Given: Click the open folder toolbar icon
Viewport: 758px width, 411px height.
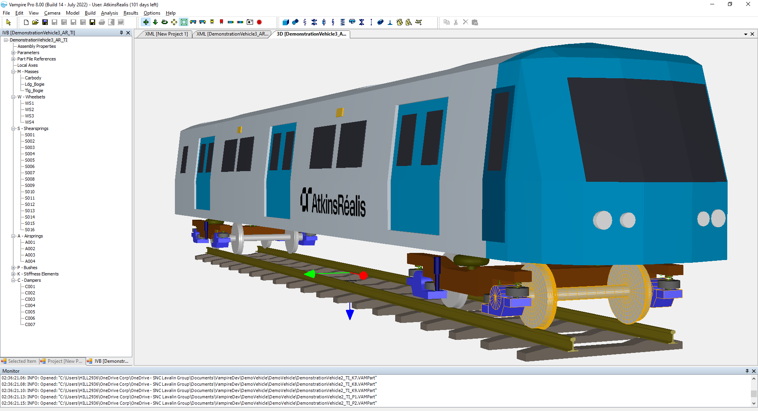Looking at the screenshot, I should coord(36,22).
